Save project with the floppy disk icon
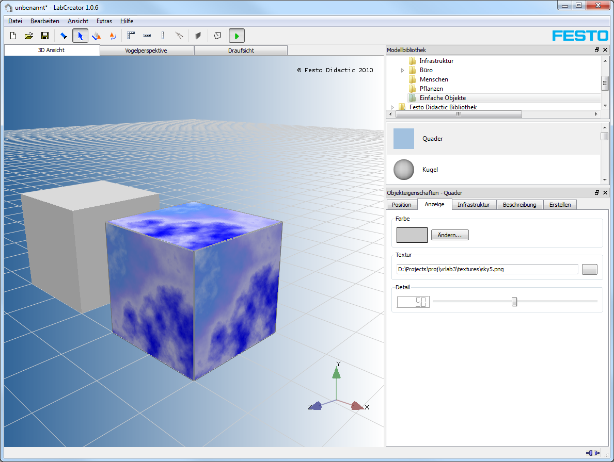The image size is (614, 462). pos(45,36)
